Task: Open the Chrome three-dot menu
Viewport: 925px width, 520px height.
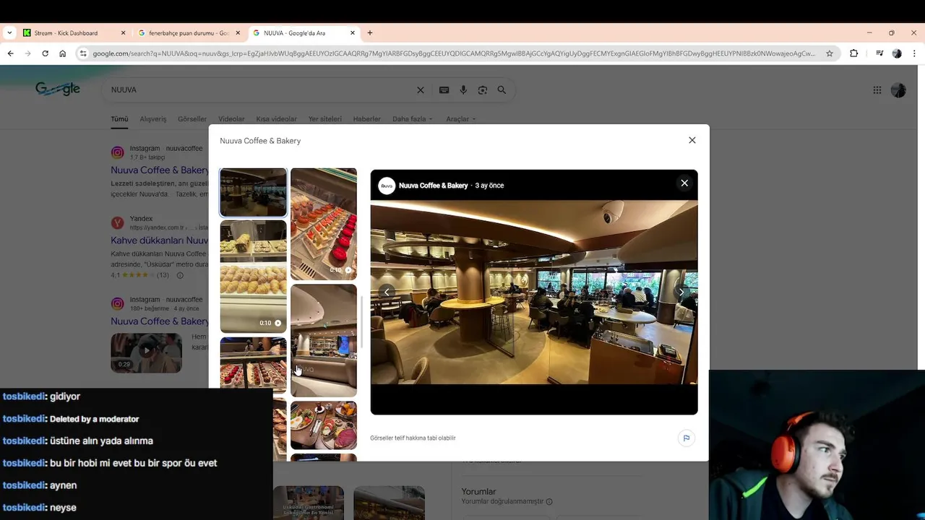Action: 914,53
